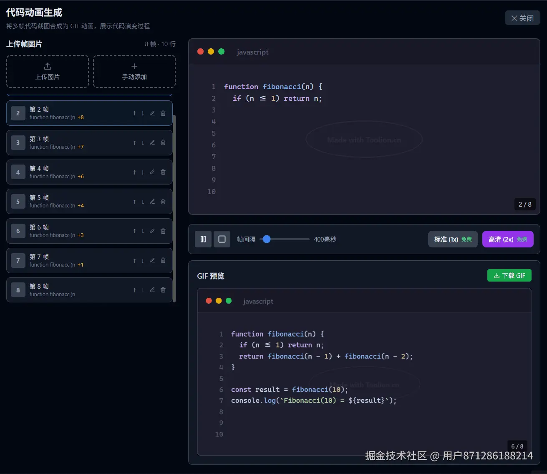Click the 2 / 8 frame counter badge
The width and height of the screenshot is (547, 474).
tap(525, 204)
